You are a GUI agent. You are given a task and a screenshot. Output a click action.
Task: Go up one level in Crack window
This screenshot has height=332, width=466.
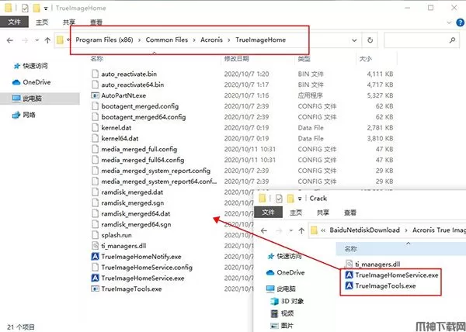301,230
